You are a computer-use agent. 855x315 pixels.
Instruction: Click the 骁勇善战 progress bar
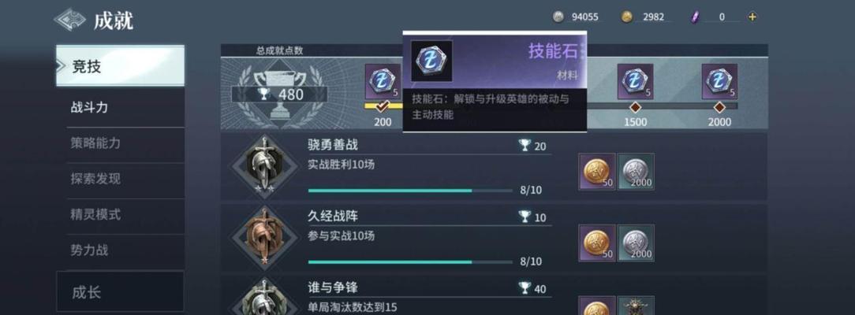pos(410,191)
